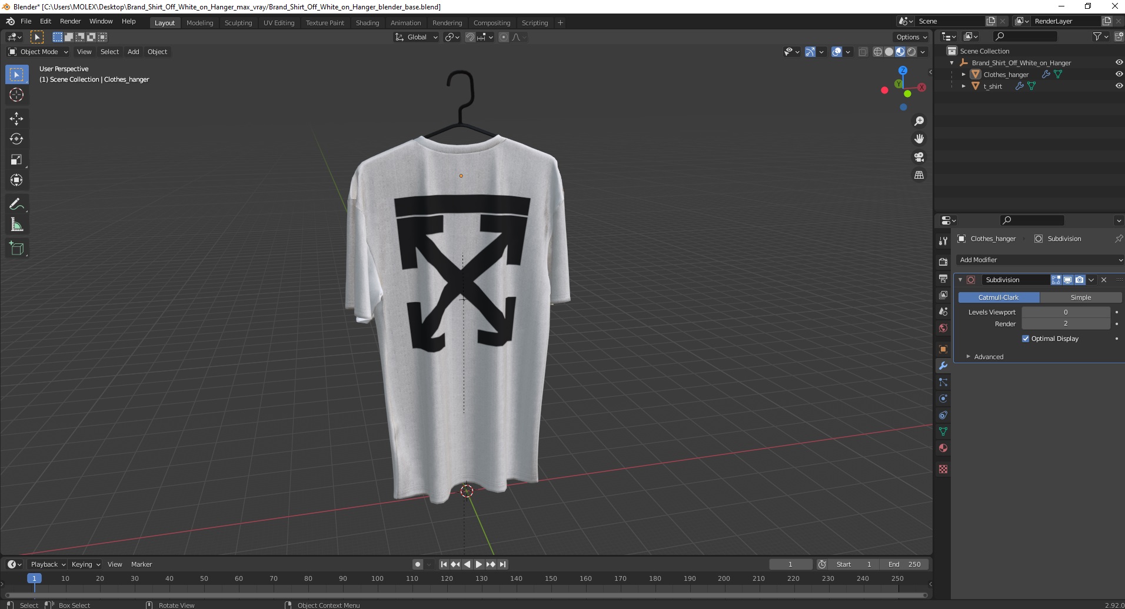Click the Pan view hand icon
The image size is (1125, 609).
pos(918,139)
